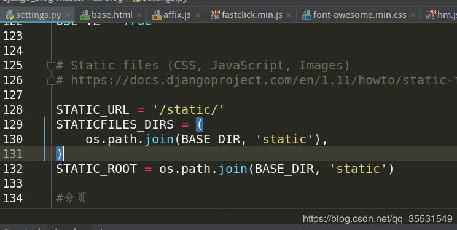457x230 pixels.
Task: Click the 'static' string on line 132
Action: click(x=358, y=169)
